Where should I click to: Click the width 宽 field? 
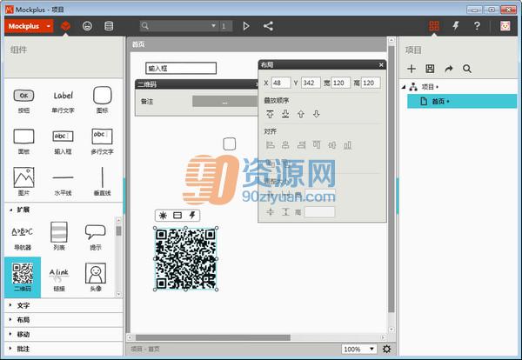click(340, 83)
